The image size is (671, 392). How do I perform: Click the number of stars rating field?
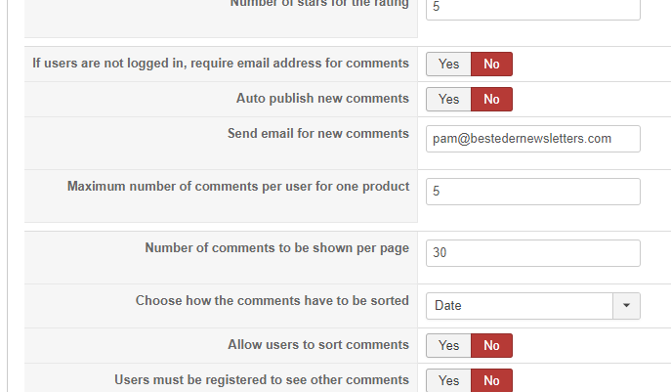532,8
